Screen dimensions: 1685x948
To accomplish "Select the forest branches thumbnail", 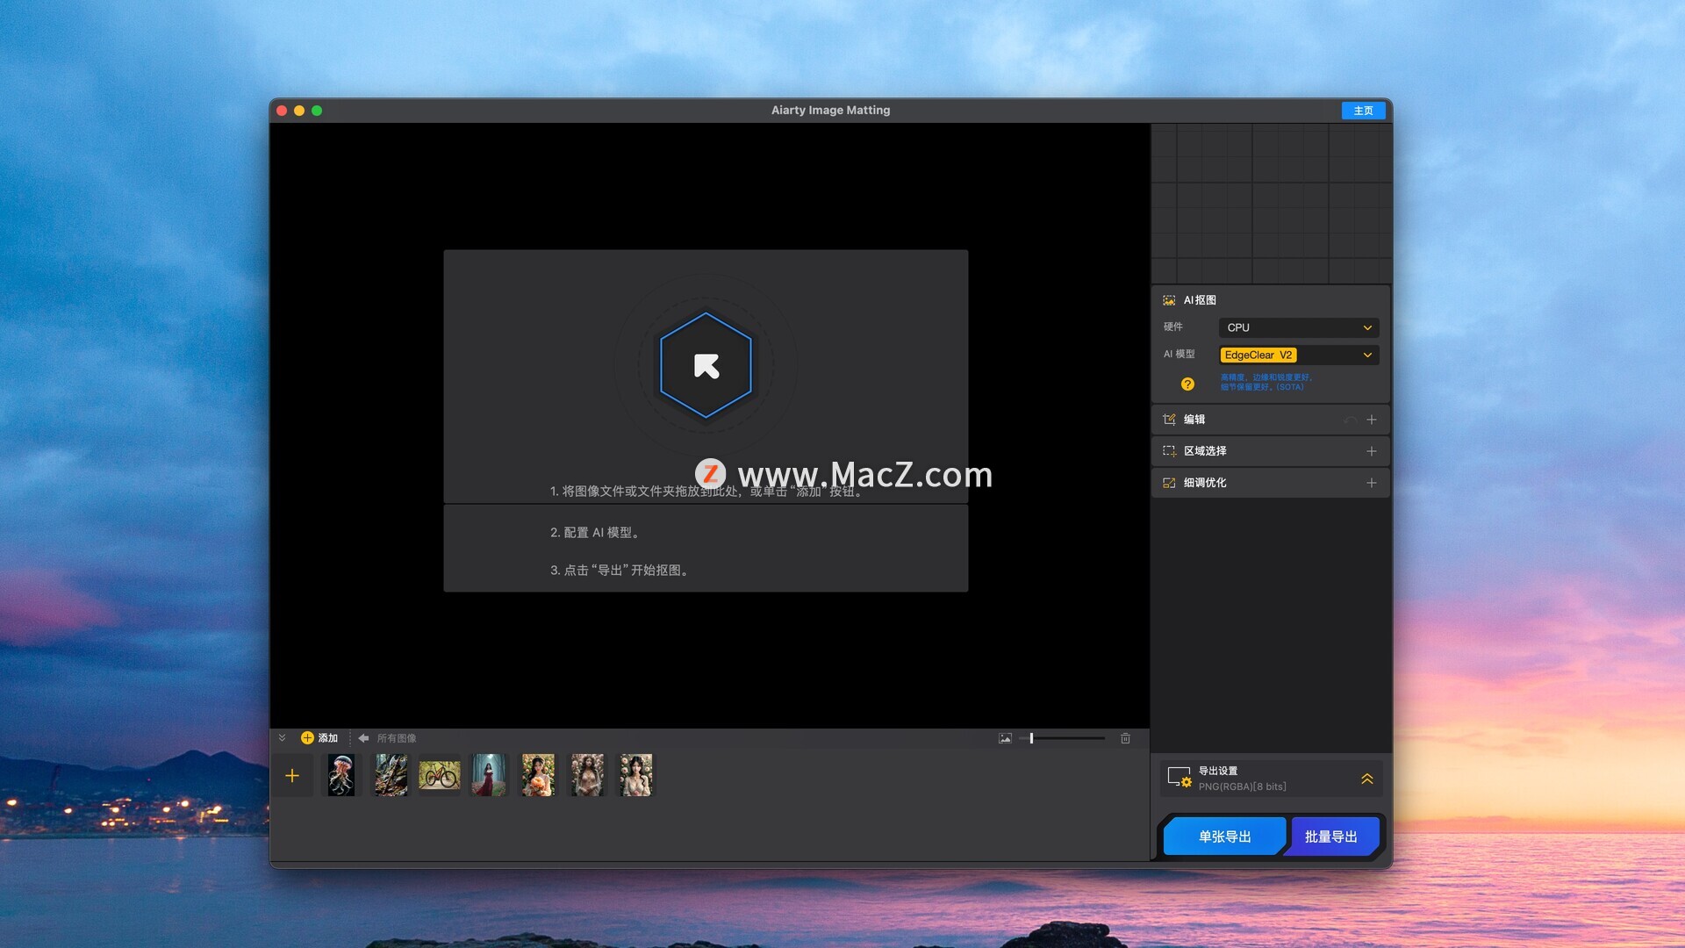I will coord(391,776).
